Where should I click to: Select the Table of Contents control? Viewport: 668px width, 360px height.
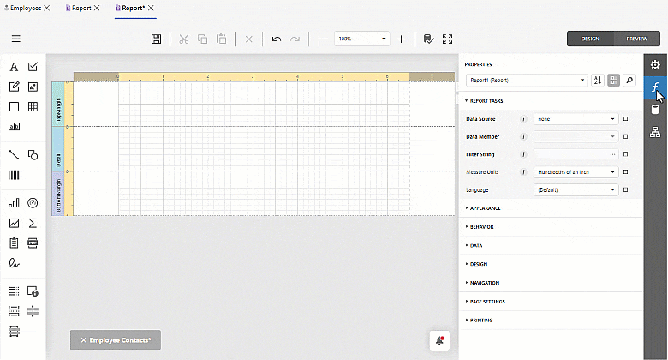click(x=14, y=291)
